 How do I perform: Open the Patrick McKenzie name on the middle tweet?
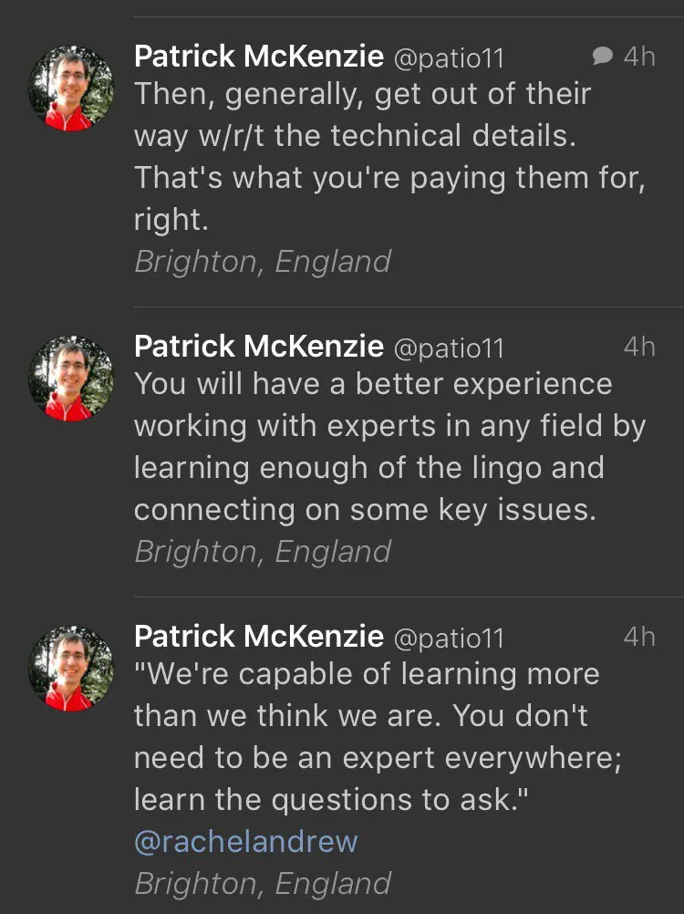pos(258,347)
